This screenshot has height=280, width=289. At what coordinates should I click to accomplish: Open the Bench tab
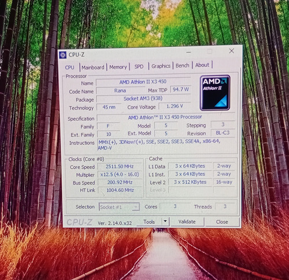click(182, 65)
